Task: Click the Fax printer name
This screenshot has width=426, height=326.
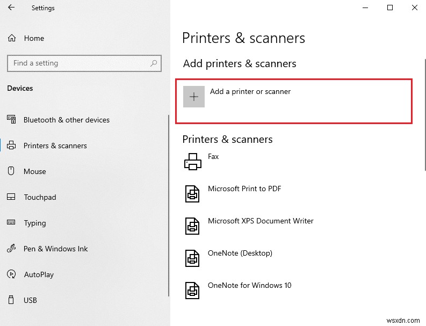Action: click(213, 156)
